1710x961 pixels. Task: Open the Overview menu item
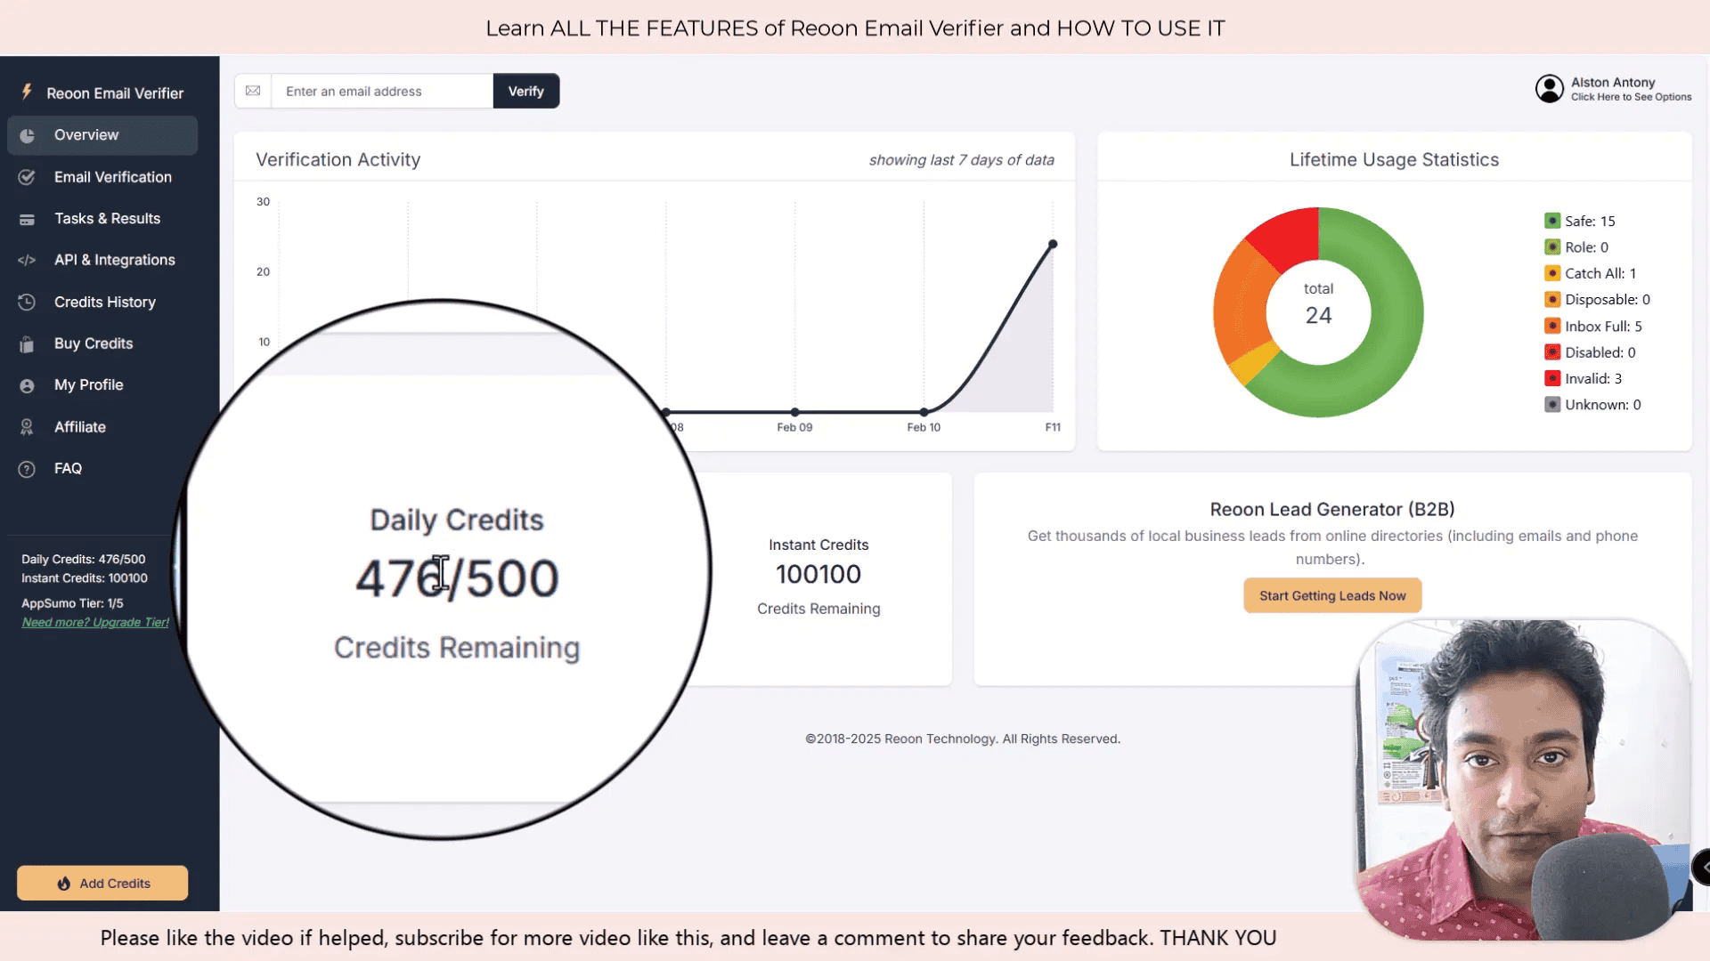pos(102,135)
